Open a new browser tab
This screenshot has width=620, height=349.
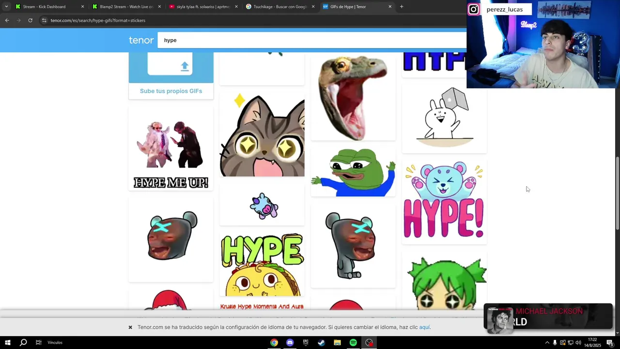[x=402, y=7]
